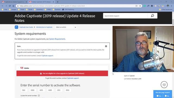The image size is (174, 98).
Task: Click the fifth serial number field
Action: (59, 90)
